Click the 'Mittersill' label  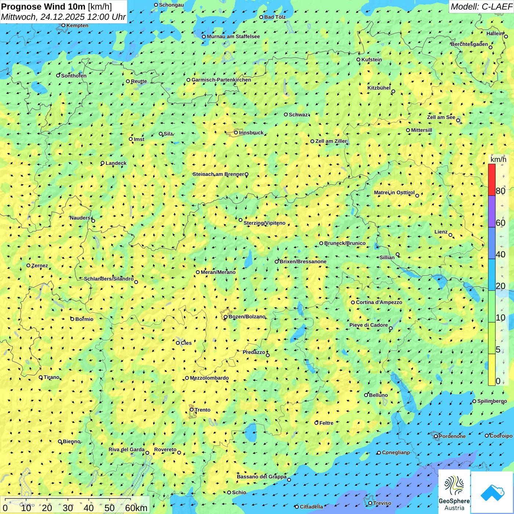click(x=422, y=130)
